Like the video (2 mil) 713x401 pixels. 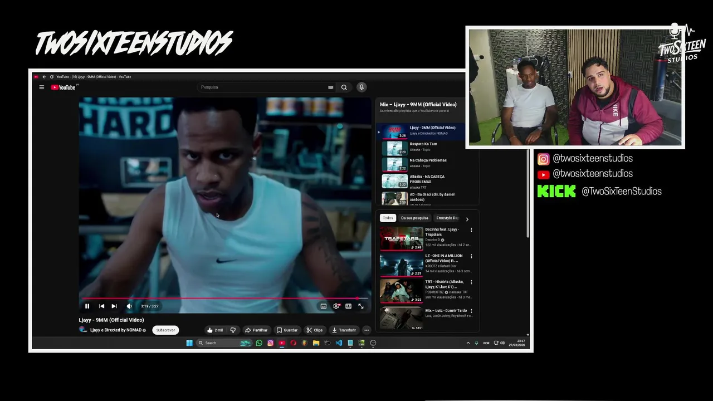pos(215,330)
